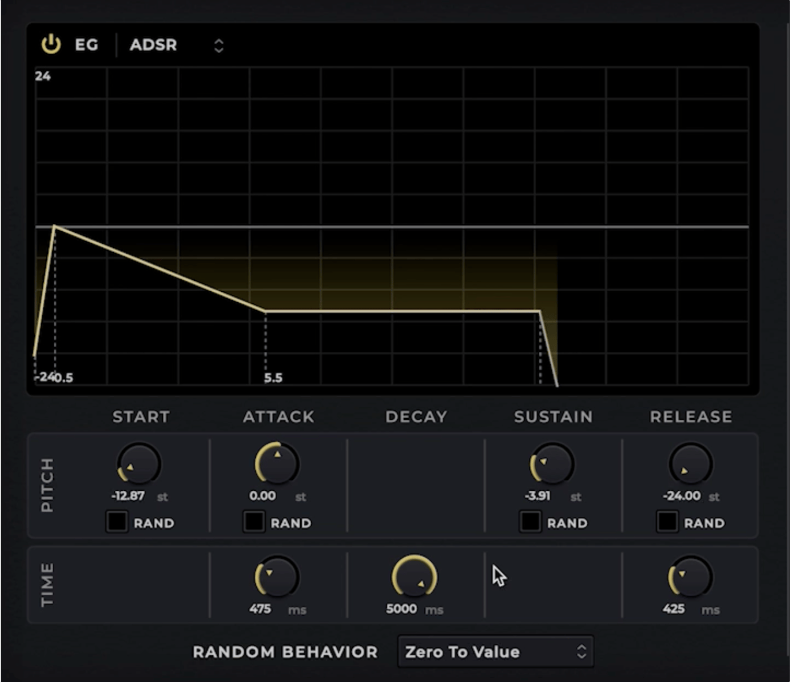Image resolution: width=790 pixels, height=682 pixels.
Task: Select the PITCH section label
Action: (x=46, y=483)
